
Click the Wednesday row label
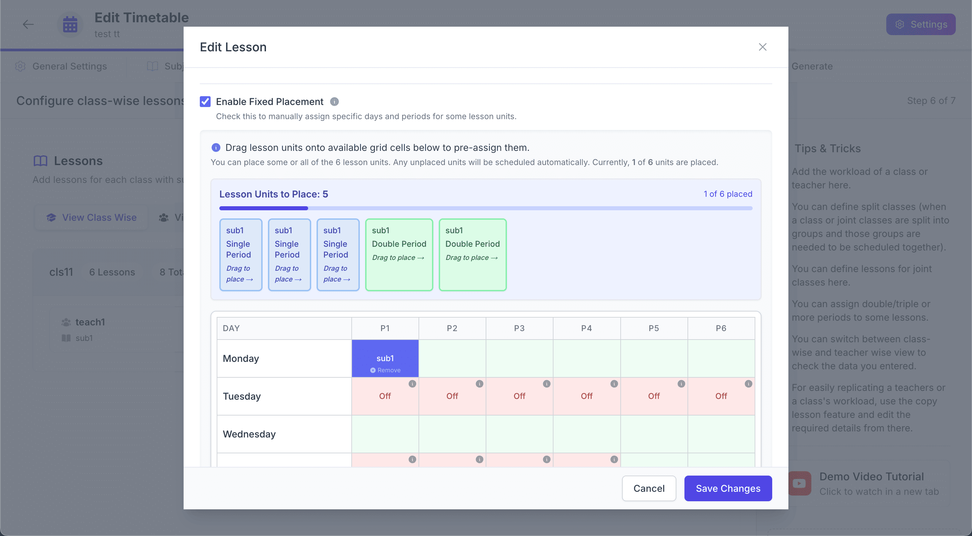249,434
